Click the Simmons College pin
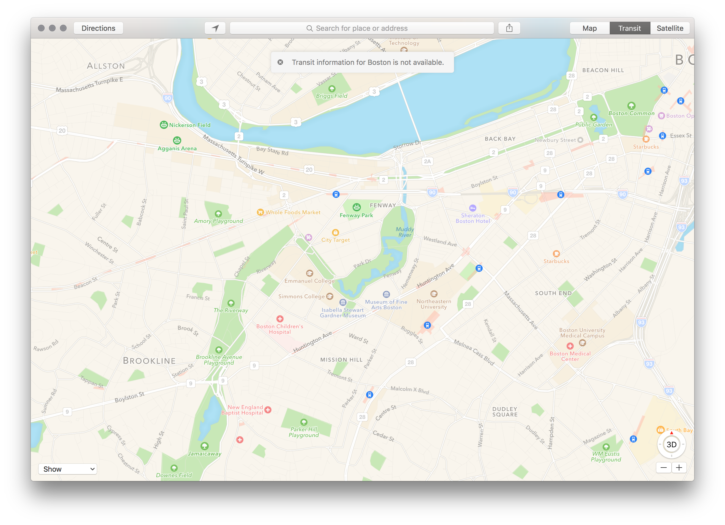 329,296
